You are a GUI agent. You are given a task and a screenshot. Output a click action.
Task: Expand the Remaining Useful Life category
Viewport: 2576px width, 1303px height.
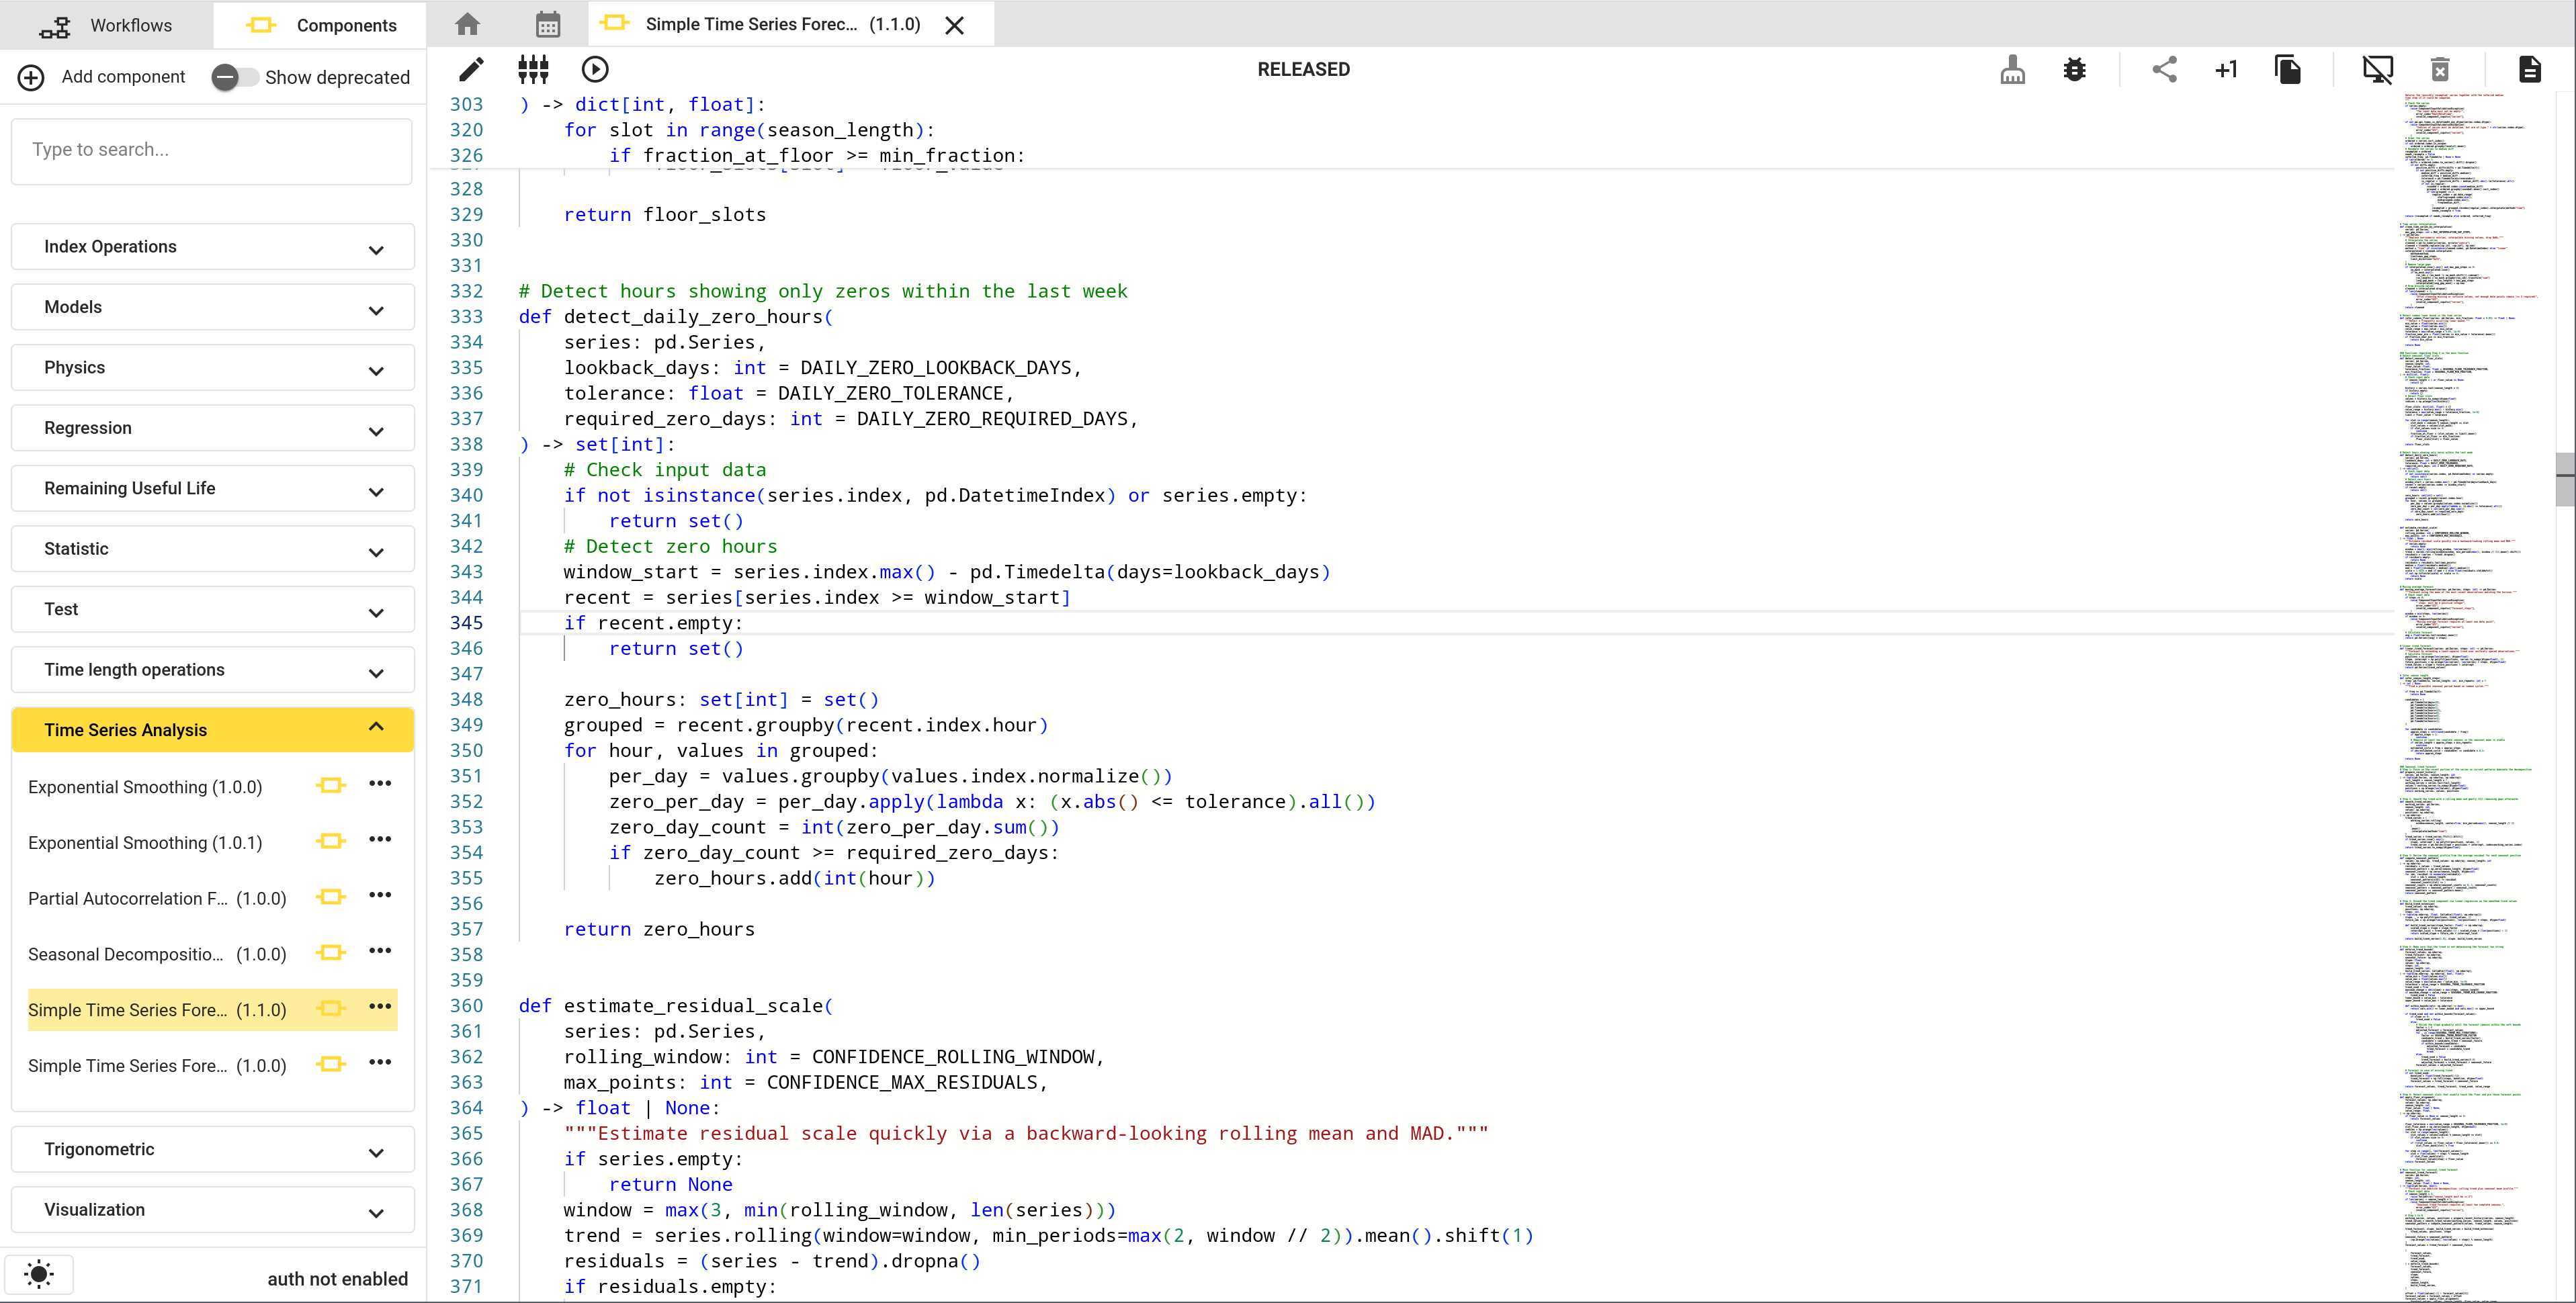click(x=213, y=489)
